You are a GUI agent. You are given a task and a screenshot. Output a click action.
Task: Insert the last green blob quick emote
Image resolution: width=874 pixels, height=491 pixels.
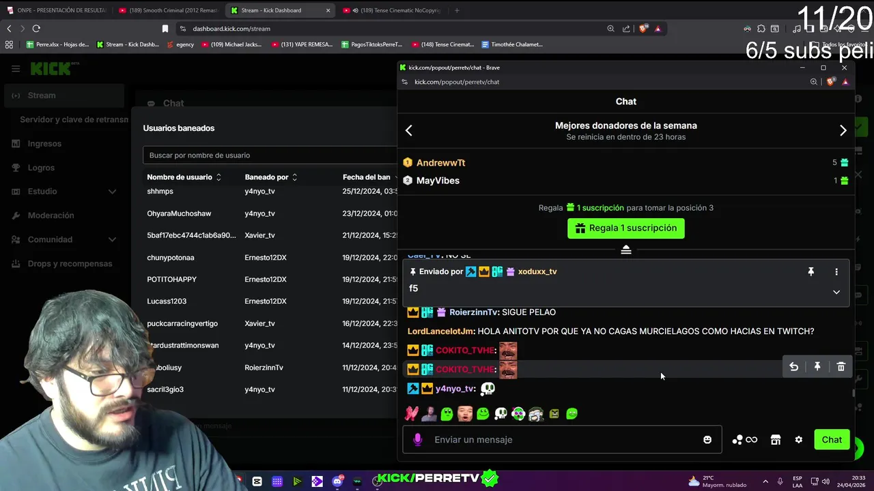[572, 413]
